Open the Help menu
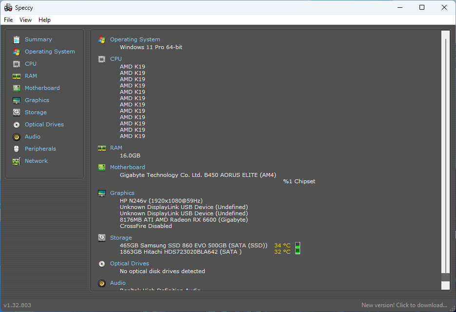The width and height of the screenshot is (456, 312). 44,20
